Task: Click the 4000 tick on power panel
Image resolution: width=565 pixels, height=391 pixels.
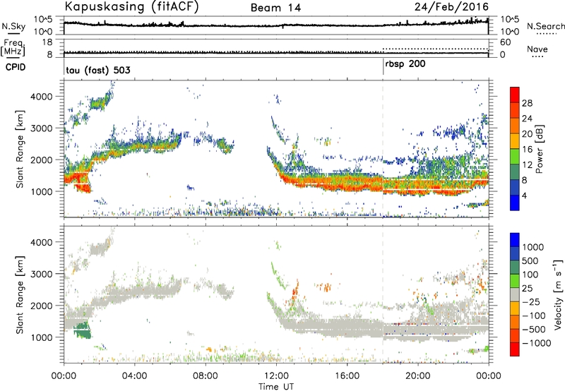Action: coord(41,97)
